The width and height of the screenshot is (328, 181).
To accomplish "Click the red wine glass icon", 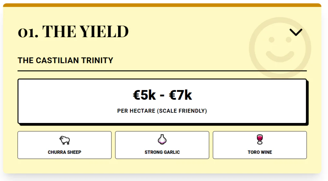I will (260, 139).
